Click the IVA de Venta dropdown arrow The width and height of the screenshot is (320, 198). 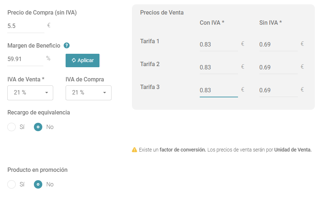click(x=47, y=93)
